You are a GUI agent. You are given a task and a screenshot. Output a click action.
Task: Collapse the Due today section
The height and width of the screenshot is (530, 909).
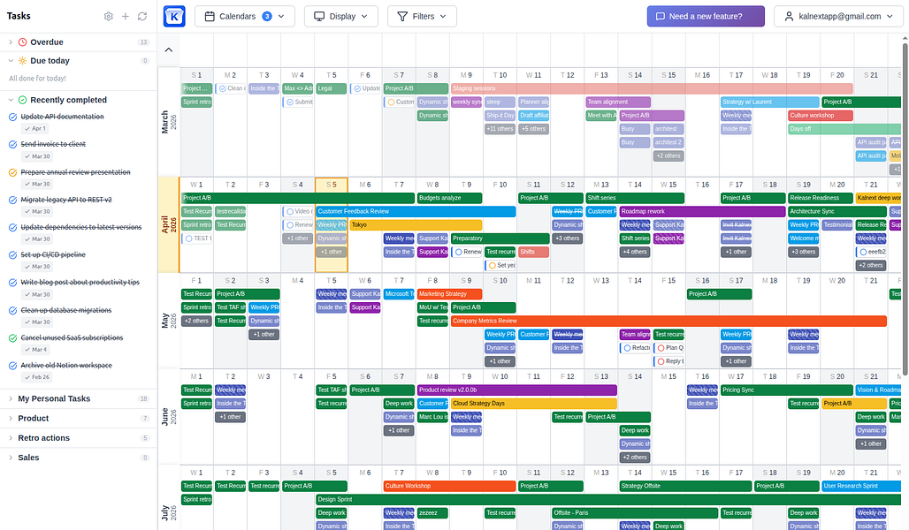click(x=11, y=61)
